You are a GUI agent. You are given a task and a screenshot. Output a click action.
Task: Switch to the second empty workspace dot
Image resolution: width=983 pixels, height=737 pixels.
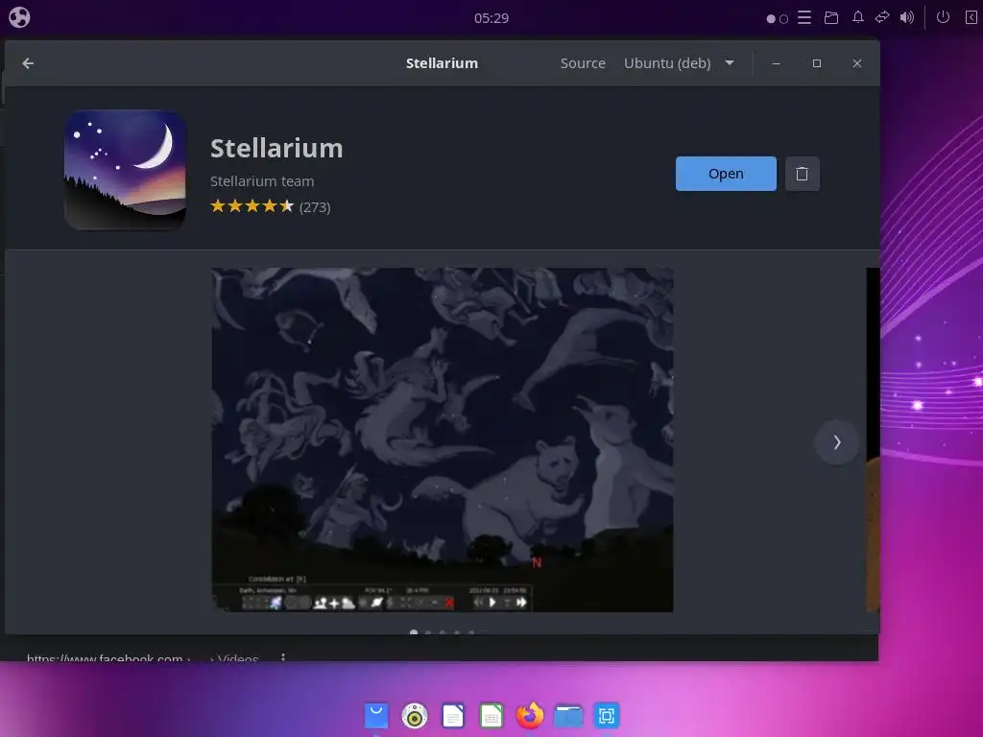click(783, 19)
